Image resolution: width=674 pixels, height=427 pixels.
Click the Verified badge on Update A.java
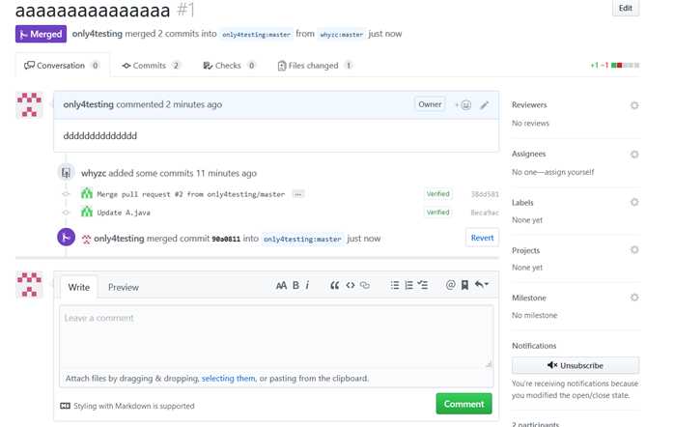pos(437,213)
